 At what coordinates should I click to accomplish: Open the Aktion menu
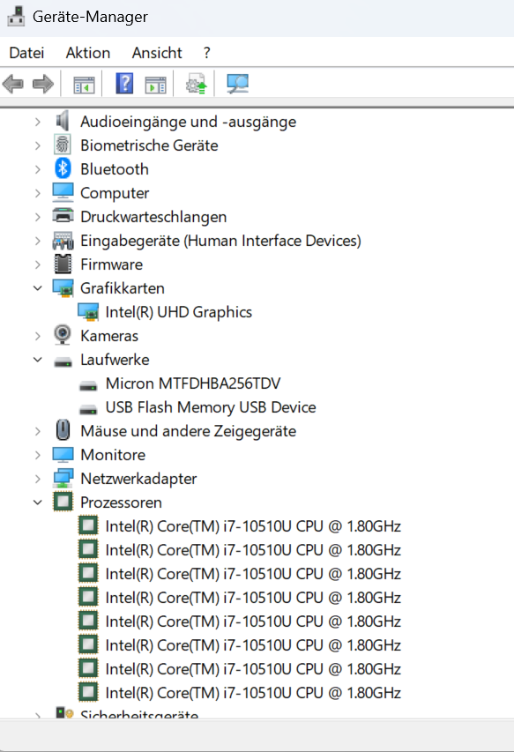(88, 52)
